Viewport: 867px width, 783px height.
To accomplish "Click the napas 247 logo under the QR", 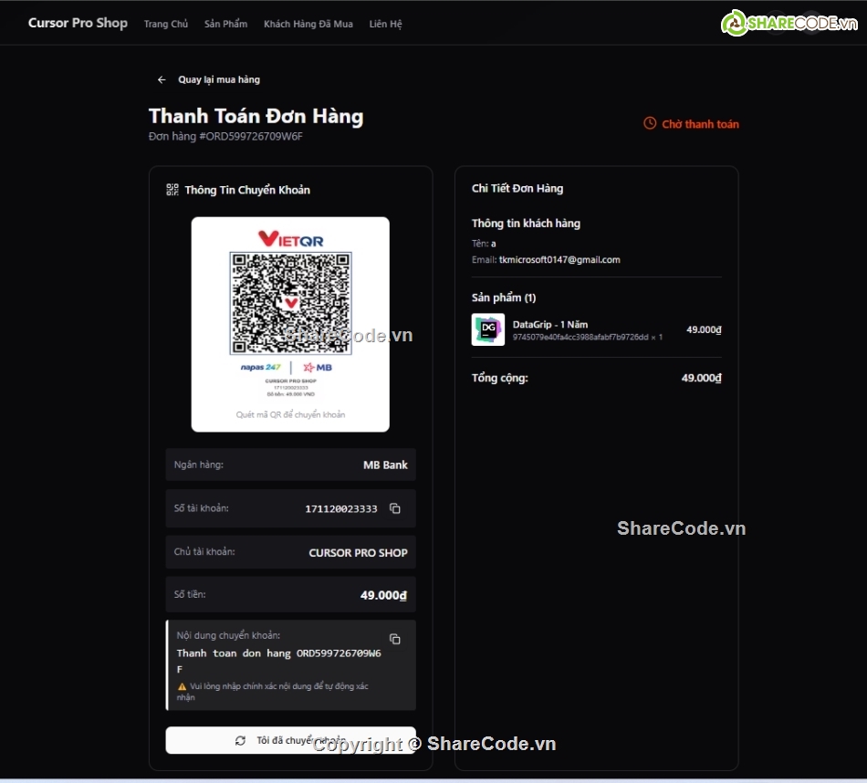I will (x=258, y=366).
